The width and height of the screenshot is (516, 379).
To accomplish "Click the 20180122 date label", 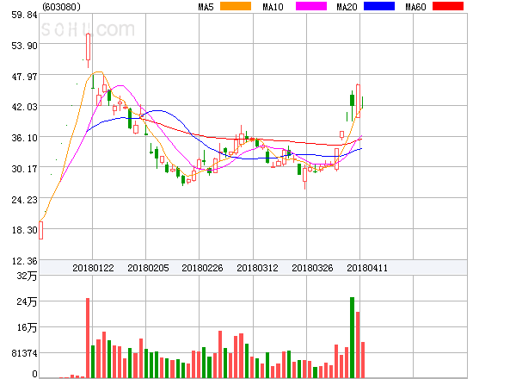I will pyautogui.click(x=93, y=268).
